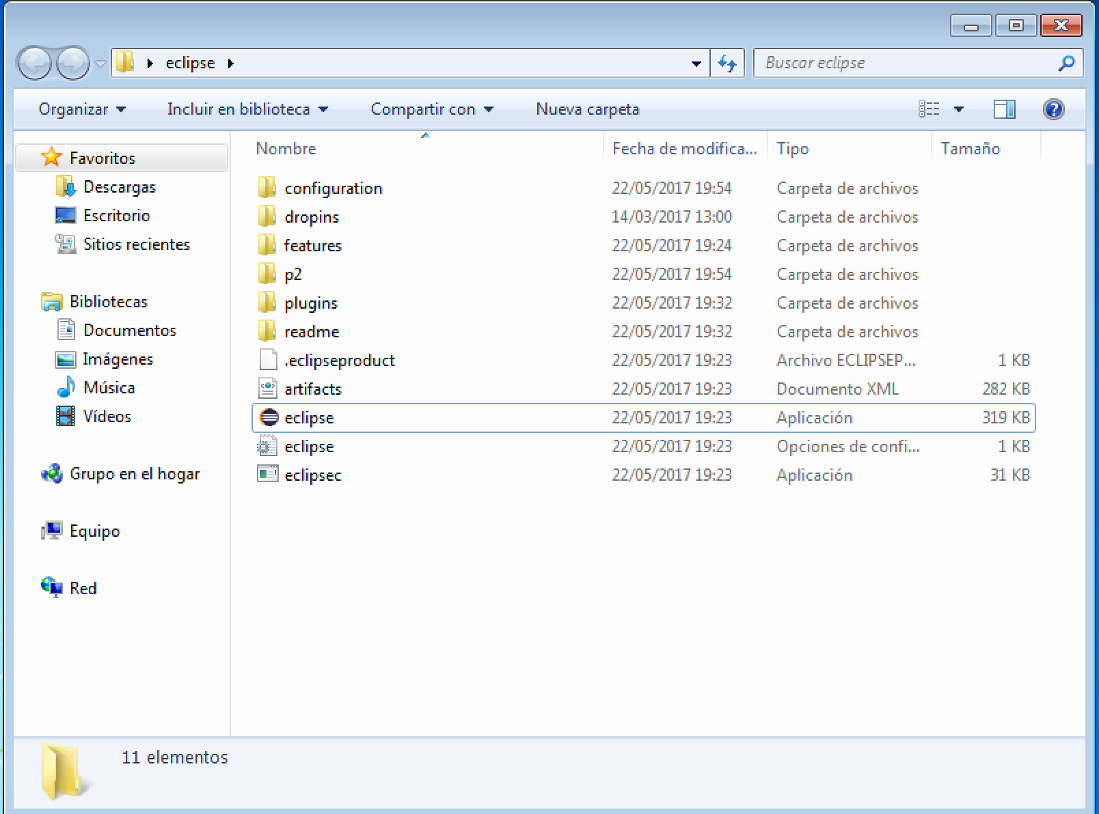Open Windows Explorer help
The width and height of the screenshot is (1099, 814).
pyautogui.click(x=1054, y=109)
